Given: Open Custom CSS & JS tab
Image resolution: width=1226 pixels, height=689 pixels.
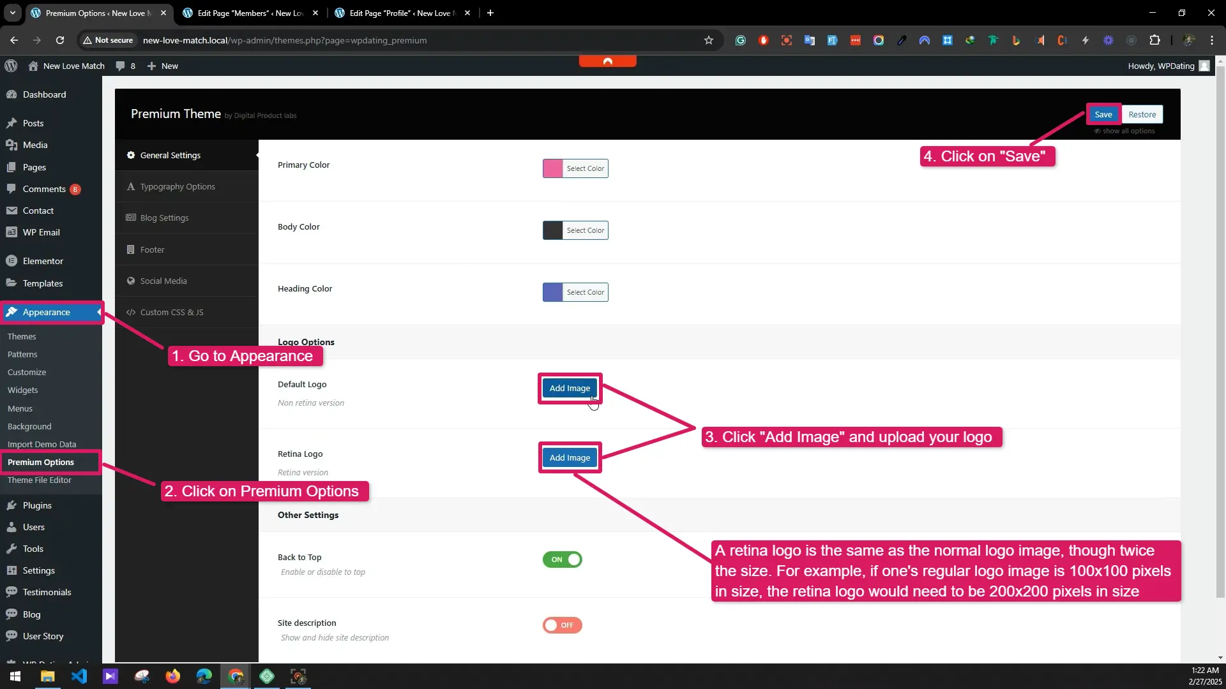Looking at the screenshot, I should (x=186, y=312).
